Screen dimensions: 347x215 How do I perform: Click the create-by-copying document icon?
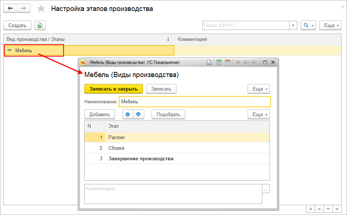[40, 25]
